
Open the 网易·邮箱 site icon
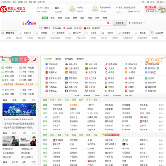pyautogui.click(x=107, y=64)
